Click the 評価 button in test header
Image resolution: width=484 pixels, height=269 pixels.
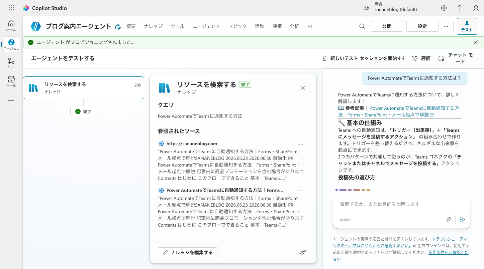421,58
